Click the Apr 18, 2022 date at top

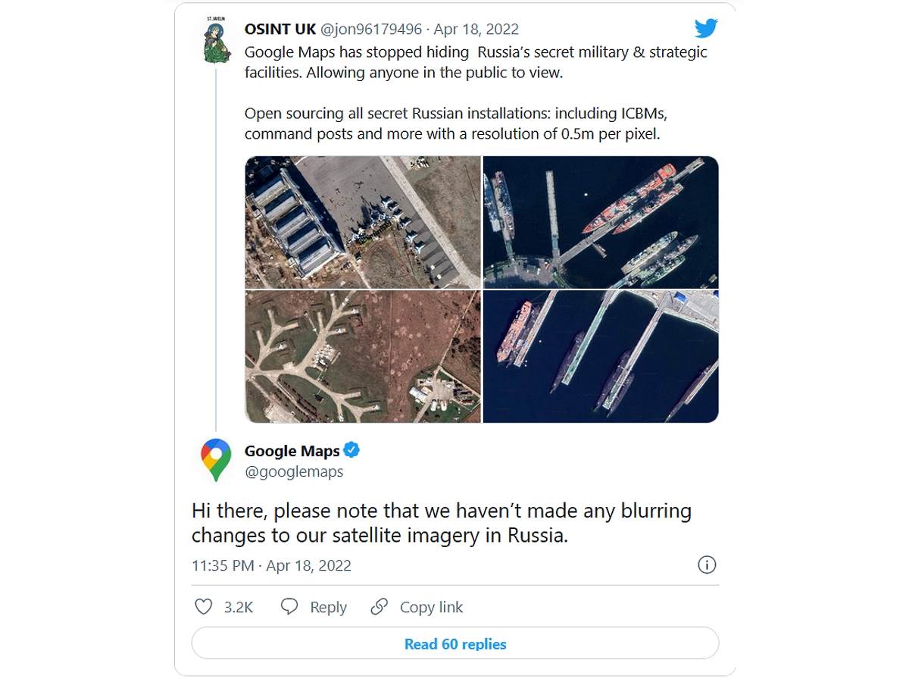pyautogui.click(x=476, y=30)
